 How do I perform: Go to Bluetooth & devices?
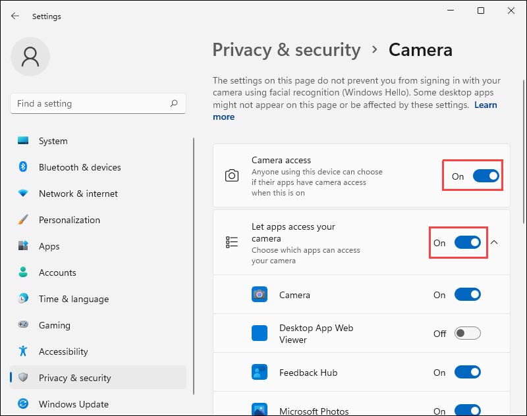click(x=97, y=167)
